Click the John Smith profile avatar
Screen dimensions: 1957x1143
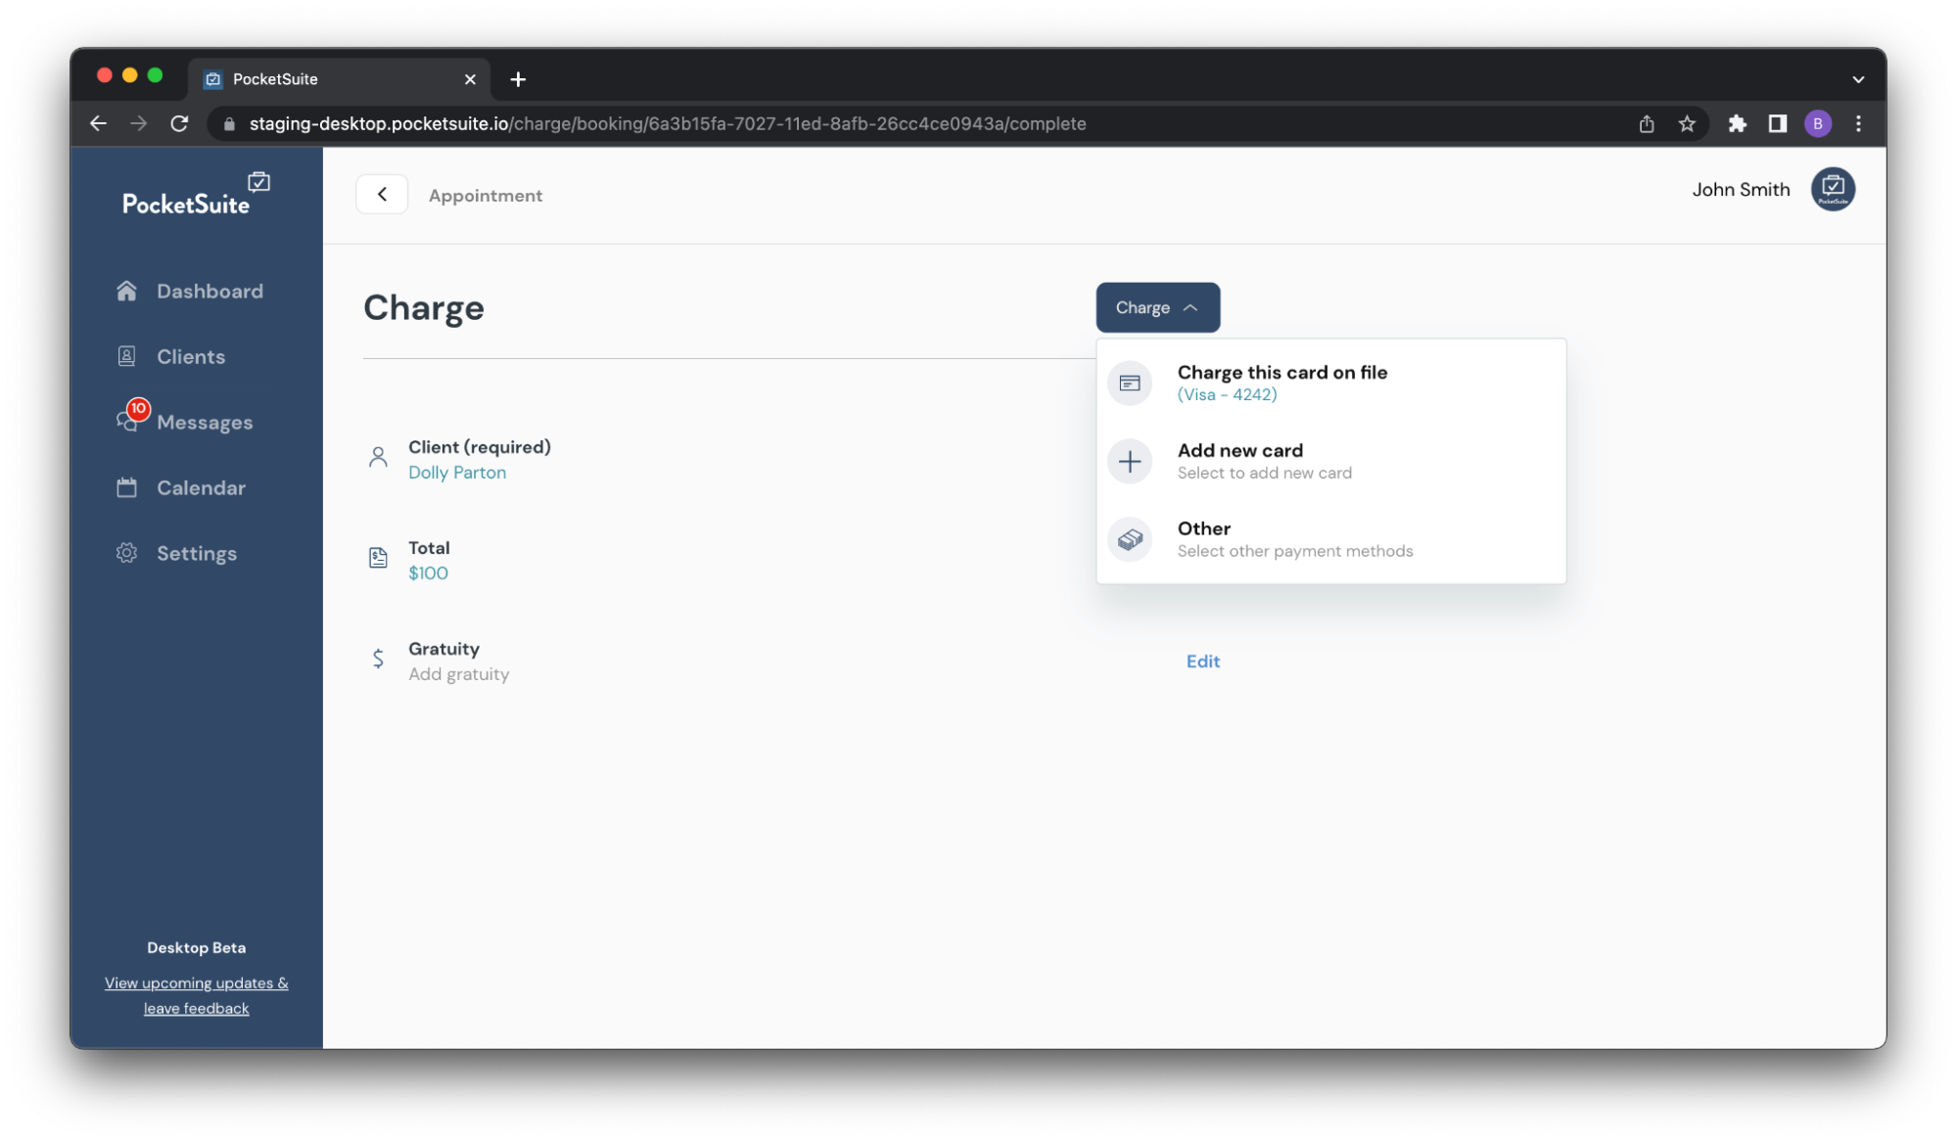[1833, 189]
